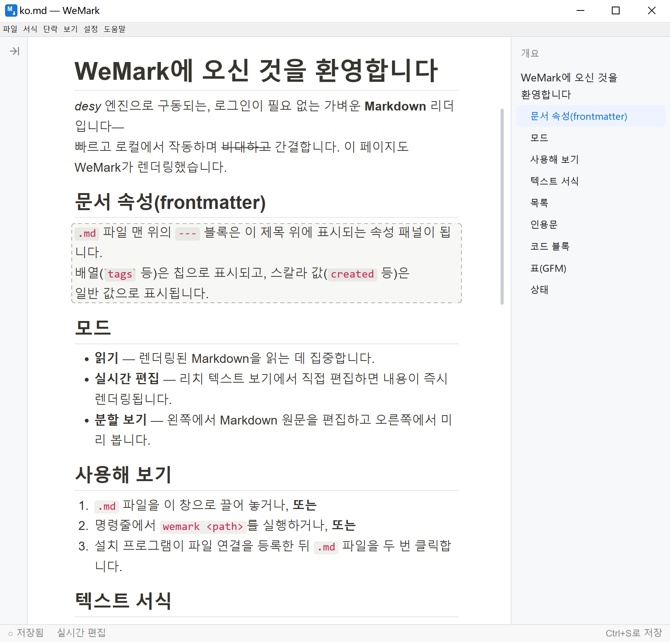Click the 사용해 보기 heading in document
Screen dimensions: 670x642
123,475
